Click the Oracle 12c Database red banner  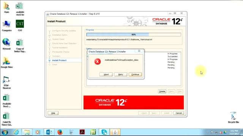pyautogui.click(x=134, y=102)
